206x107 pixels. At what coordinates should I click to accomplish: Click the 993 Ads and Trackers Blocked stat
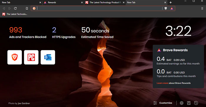pyautogui.click(x=28, y=33)
